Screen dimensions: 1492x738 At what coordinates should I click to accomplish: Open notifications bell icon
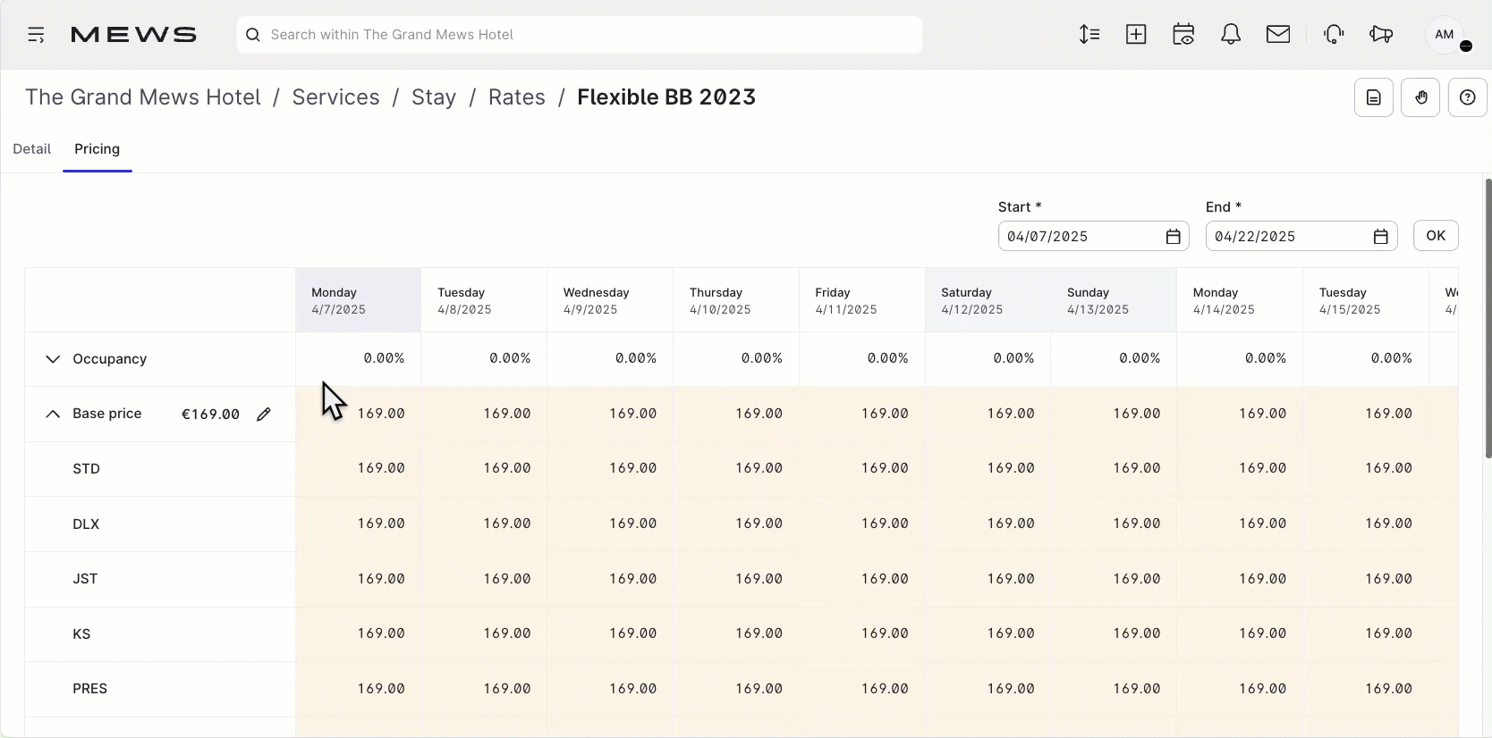tap(1231, 35)
